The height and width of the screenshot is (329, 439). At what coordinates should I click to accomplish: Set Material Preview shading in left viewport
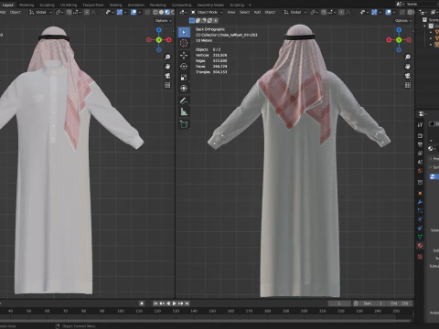click(167, 12)
